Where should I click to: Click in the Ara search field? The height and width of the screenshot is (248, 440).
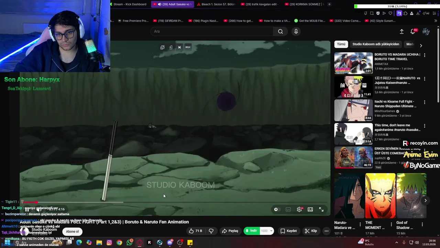212,31
